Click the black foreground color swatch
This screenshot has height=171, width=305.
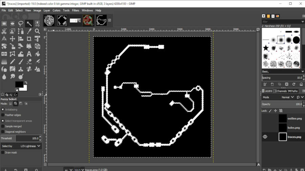click(x=19, y=84)
